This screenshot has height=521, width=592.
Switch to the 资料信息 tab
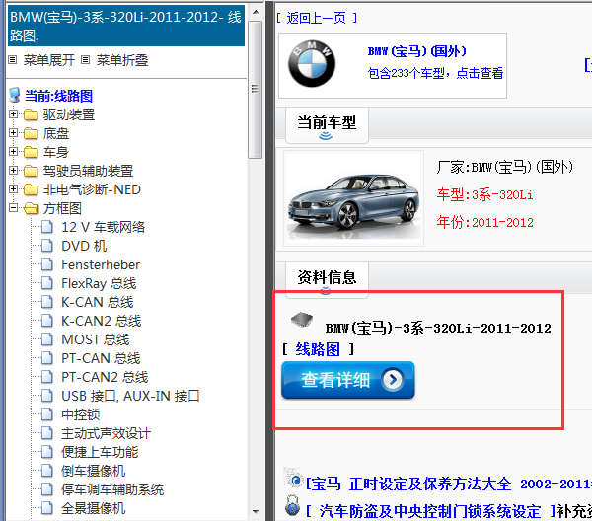tap(327, 278)
